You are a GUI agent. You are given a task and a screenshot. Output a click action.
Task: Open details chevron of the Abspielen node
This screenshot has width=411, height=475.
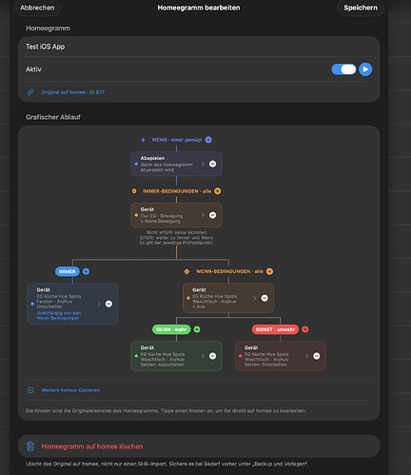pyautogui.click(x=203, y=164)
